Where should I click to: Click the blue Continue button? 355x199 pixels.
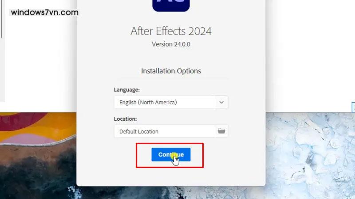pos(171,154)
